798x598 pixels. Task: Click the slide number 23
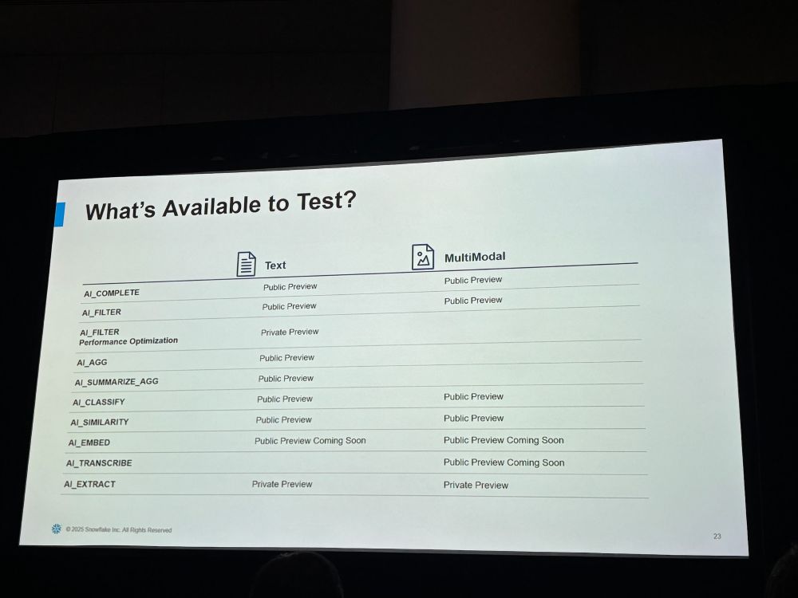pos(717,536)
